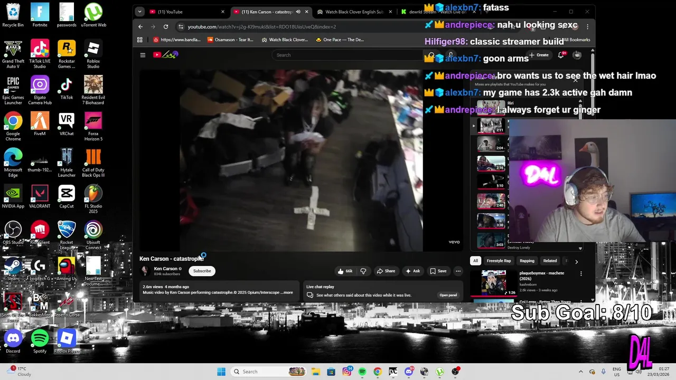
Task: Open plaqueboymax machete video thumbnail
Action: 493,283
